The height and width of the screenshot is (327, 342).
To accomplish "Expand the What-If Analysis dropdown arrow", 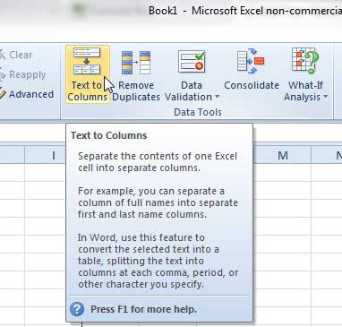I will click(325, 97).
